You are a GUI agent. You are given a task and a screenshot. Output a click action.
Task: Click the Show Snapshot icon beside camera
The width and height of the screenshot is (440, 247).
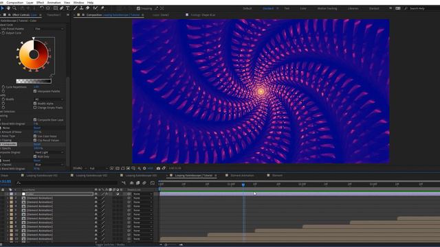point(164,168)
